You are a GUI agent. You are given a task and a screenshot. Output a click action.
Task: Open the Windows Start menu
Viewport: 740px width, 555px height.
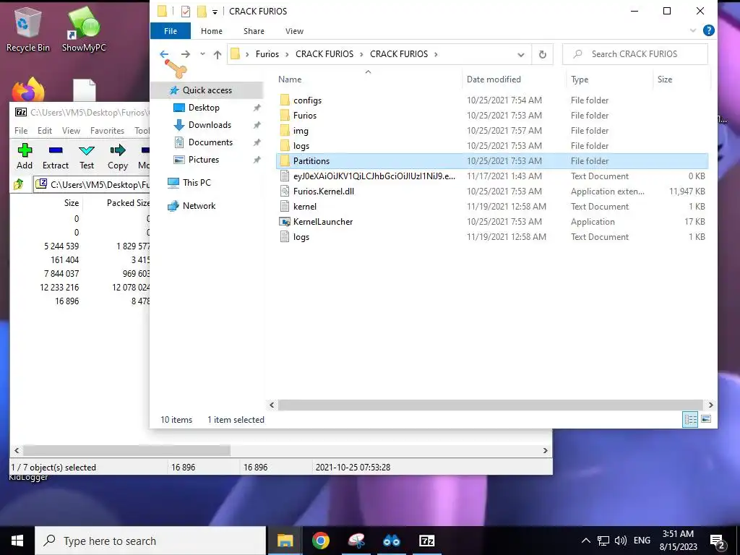tap(17, 541)
